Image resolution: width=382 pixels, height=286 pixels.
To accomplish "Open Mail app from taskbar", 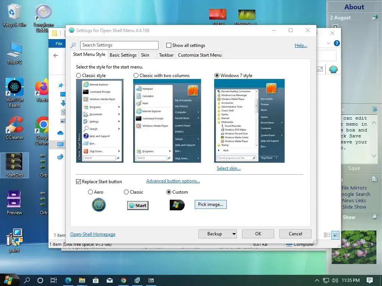I will (110, 280).
